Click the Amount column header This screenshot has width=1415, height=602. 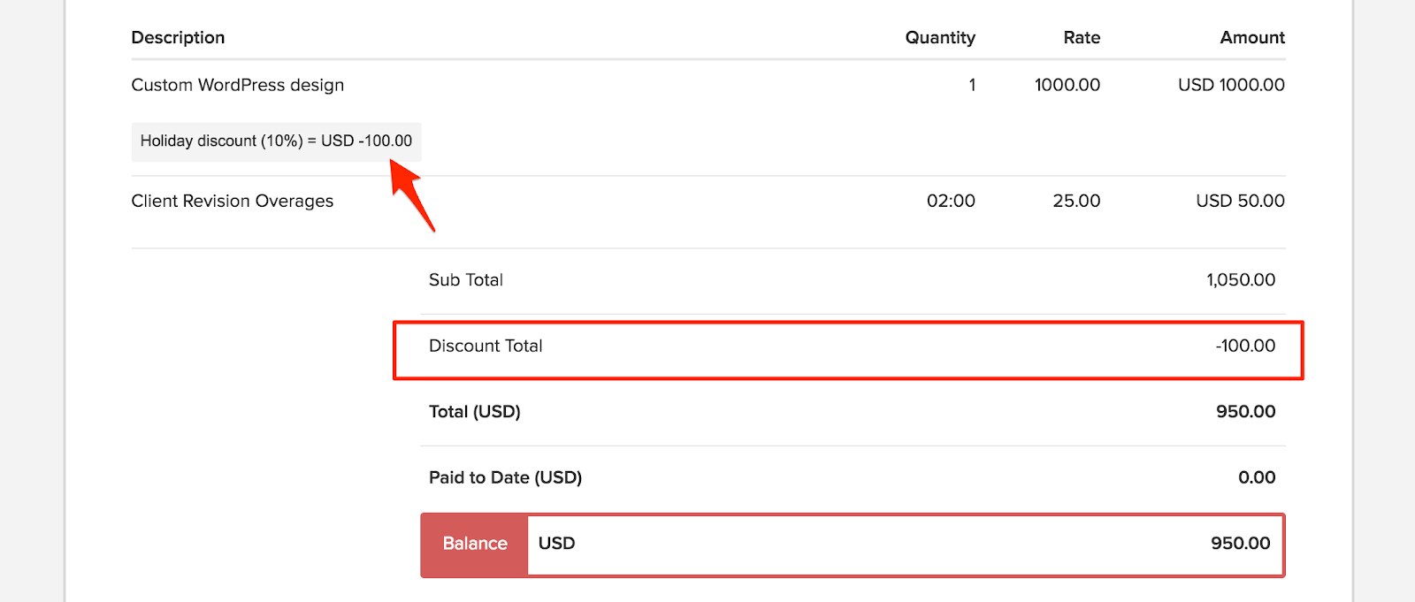point(1252,37)
